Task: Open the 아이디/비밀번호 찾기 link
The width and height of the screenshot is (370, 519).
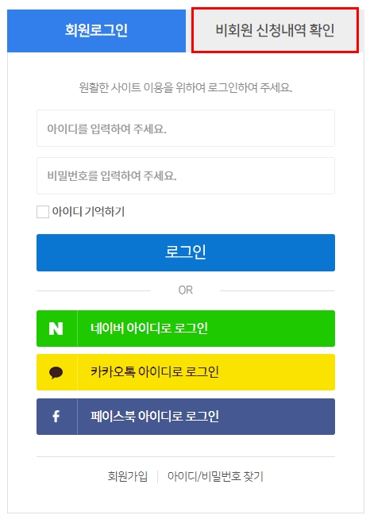Action: 215,476
